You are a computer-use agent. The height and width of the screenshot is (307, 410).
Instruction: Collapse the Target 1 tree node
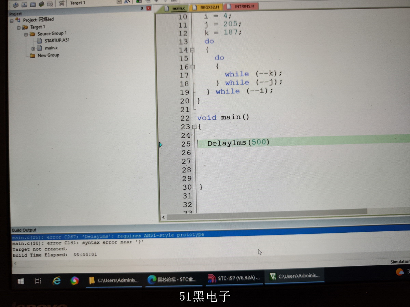point(19,28)
